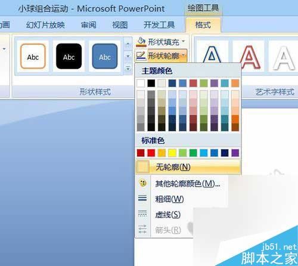Choose 无轮廓(N) in the menu
298x266 pixels.
click(x=188, y=167)
